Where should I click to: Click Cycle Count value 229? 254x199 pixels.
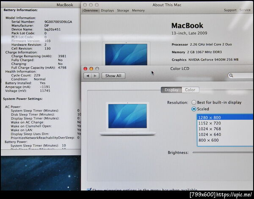(x=37, y=75)
